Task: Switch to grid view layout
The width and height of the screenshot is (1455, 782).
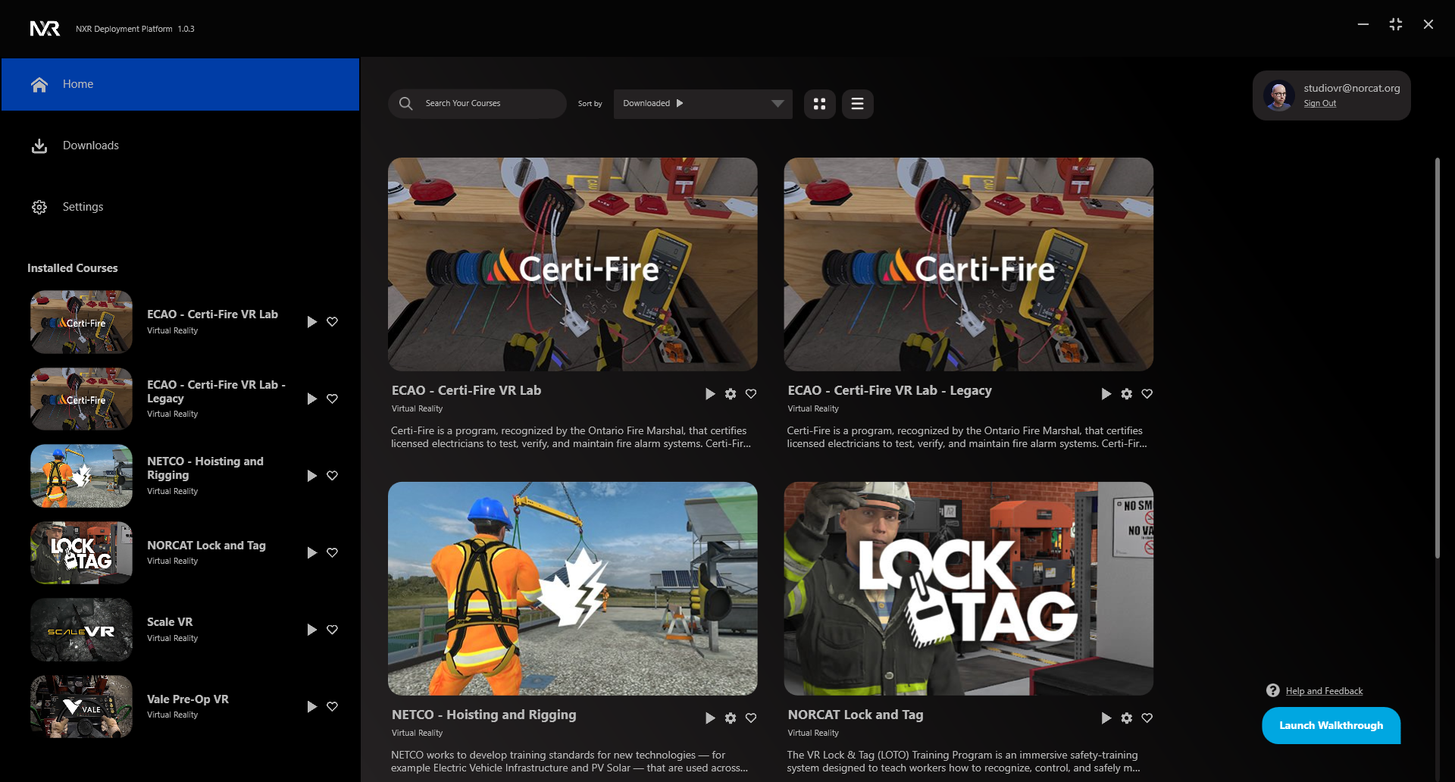Action: point(819,104)
